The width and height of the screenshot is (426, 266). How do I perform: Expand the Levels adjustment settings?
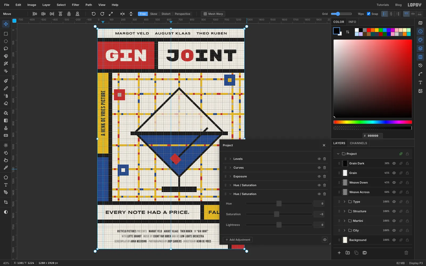point(230,159)
